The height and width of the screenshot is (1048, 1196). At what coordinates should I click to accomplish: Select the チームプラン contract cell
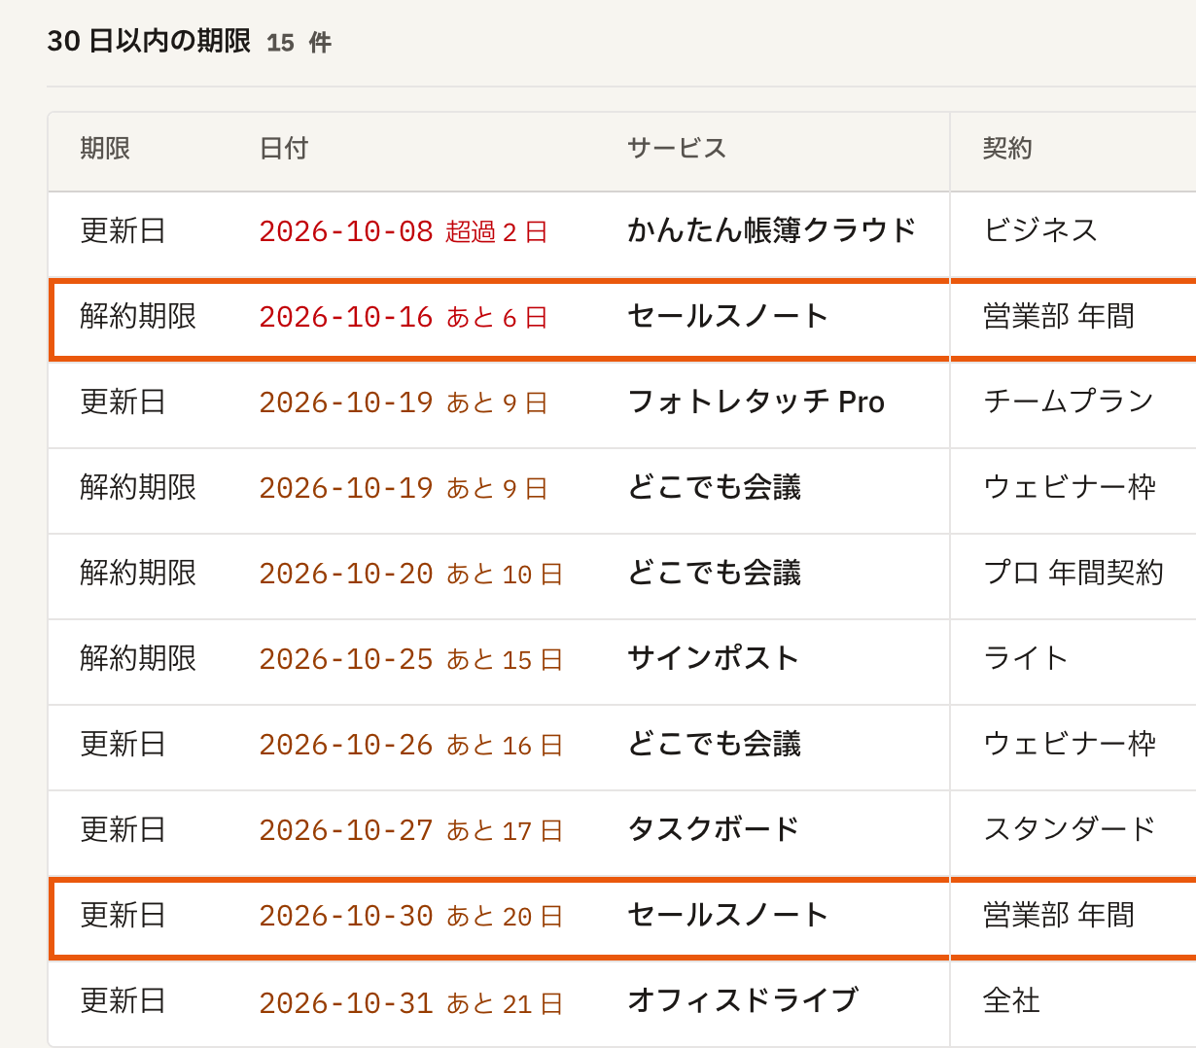tap(1069, 402)
